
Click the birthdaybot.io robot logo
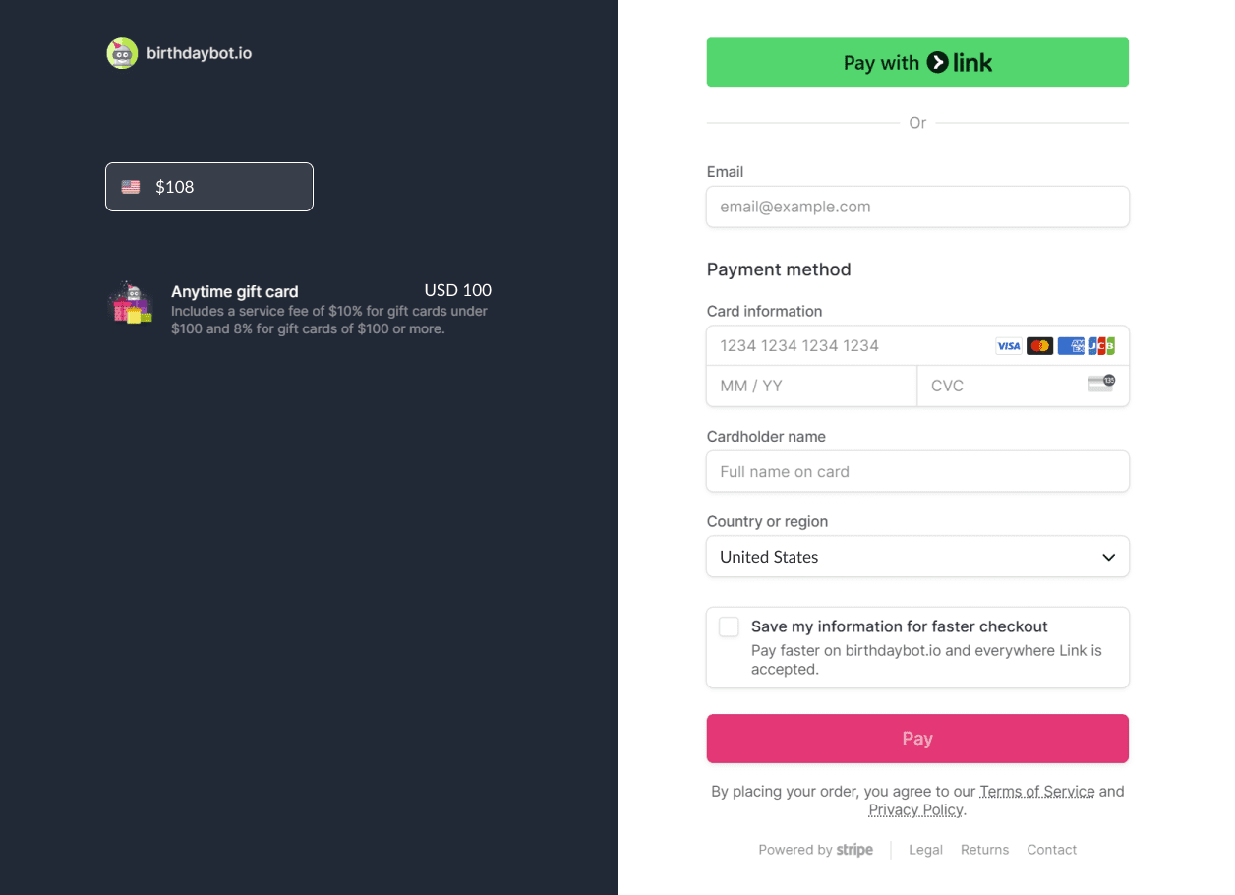122,53
